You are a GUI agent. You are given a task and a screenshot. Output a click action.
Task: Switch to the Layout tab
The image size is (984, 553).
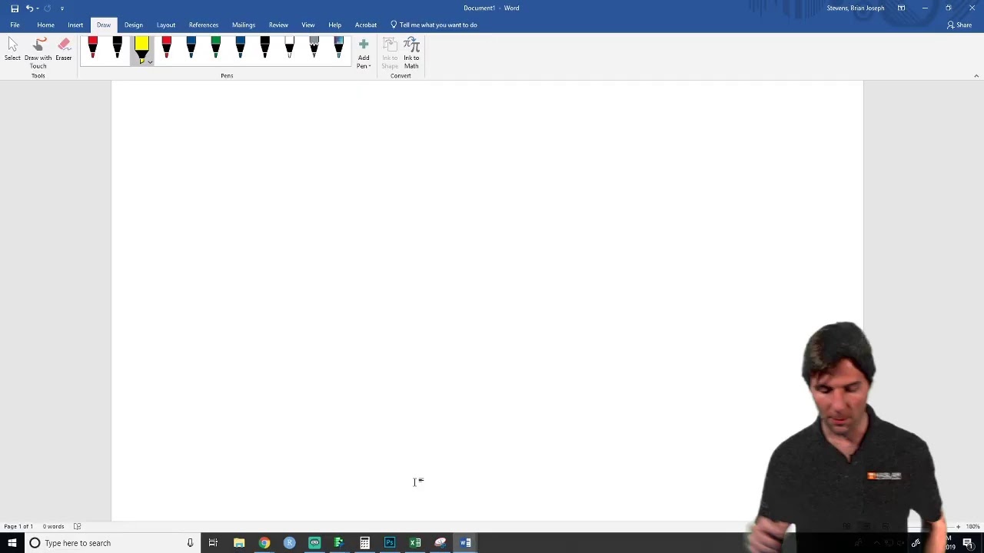[165, 25]
